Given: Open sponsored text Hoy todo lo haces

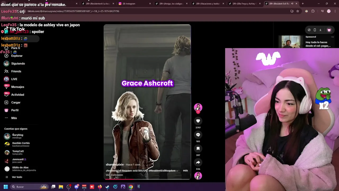Looking at the screenshot, I should (318, 44).
